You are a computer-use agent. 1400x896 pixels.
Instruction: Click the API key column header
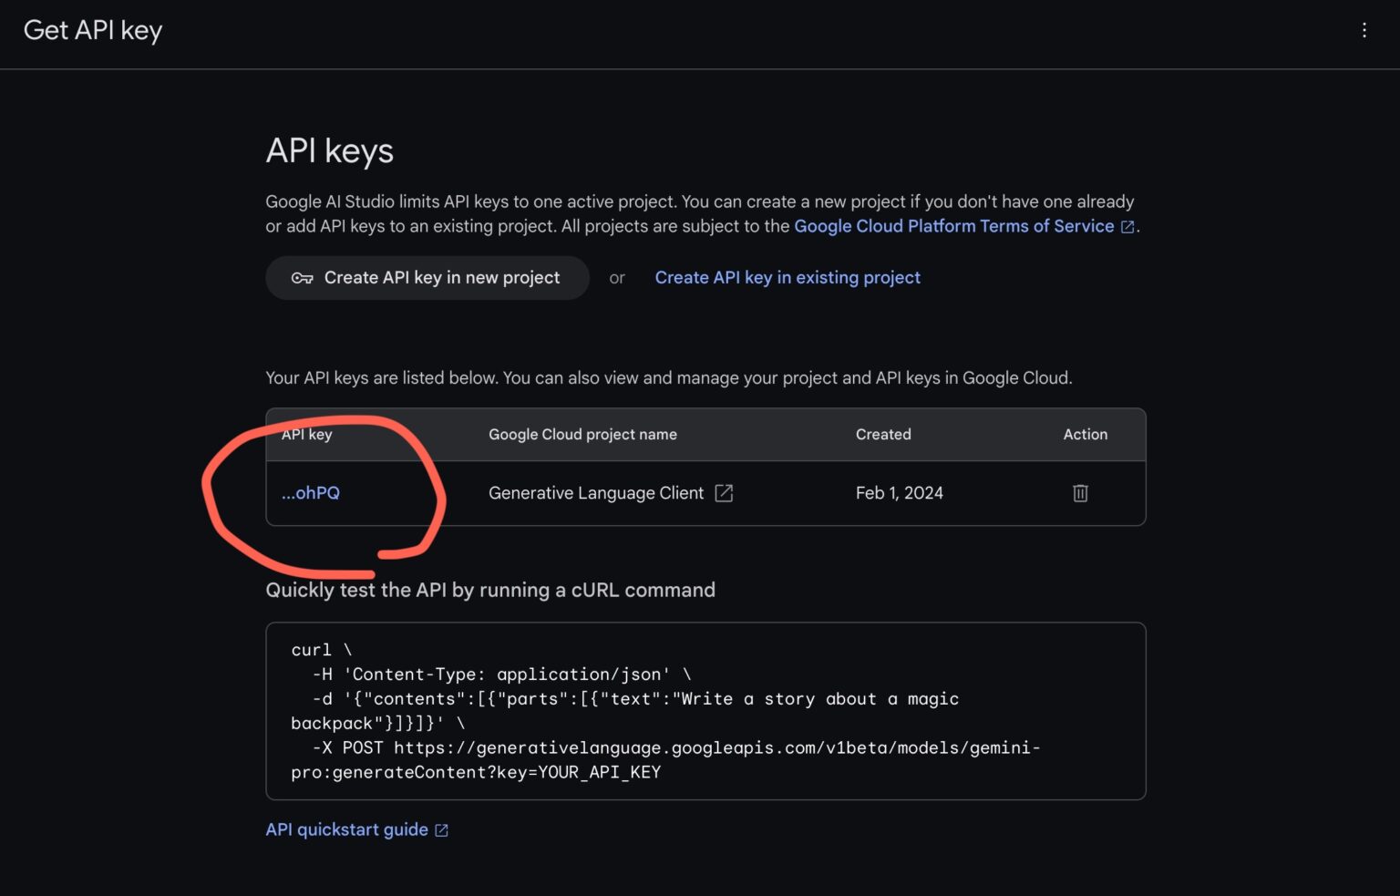pos(307,435)
